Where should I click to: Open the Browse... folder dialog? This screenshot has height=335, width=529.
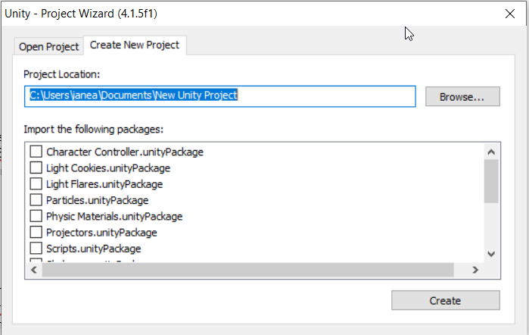click(462, 97)
